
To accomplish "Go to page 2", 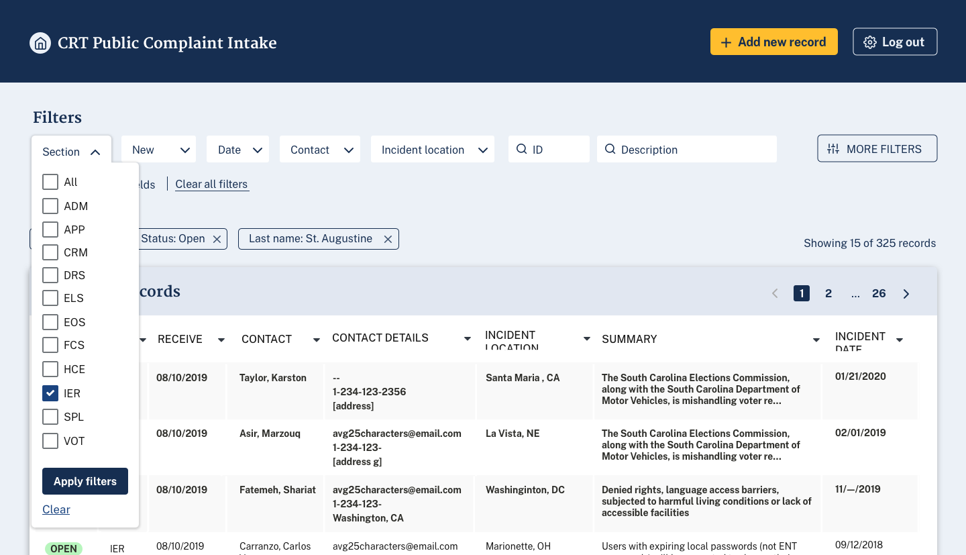I will point(828,293).
